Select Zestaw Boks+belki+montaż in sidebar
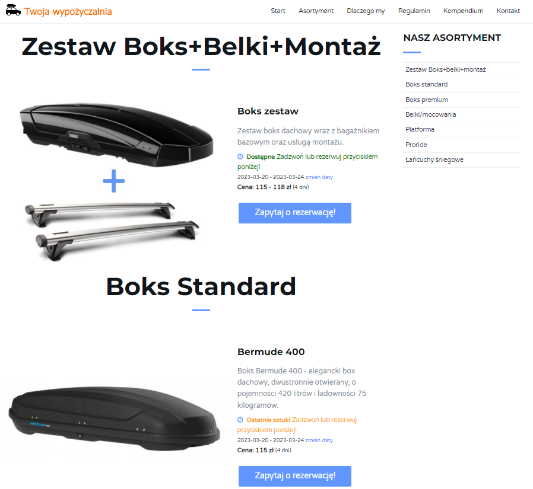This screenshot has width=533, height=489. 446,70
